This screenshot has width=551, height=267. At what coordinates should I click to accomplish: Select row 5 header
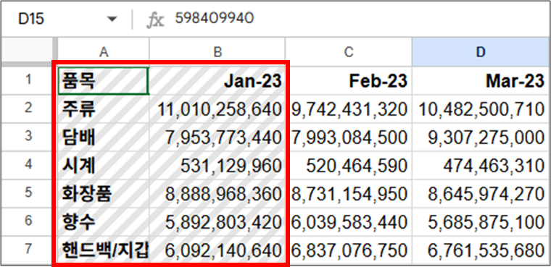point(28,193)
